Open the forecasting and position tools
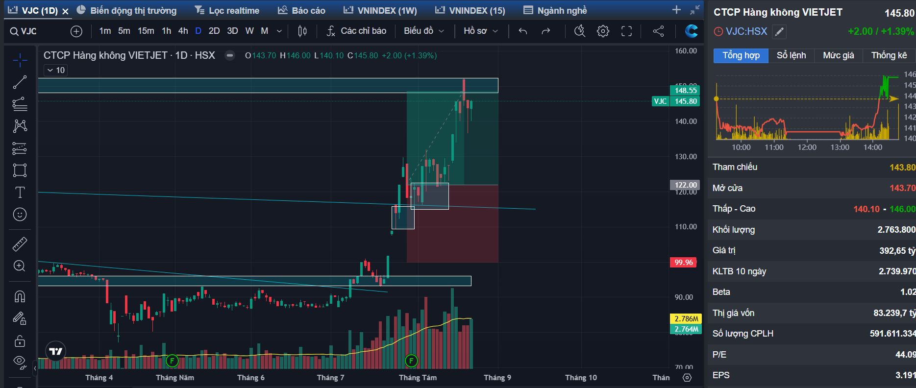Image resolution: width=916 pixels, height=388 pixels. coord(20,148)
